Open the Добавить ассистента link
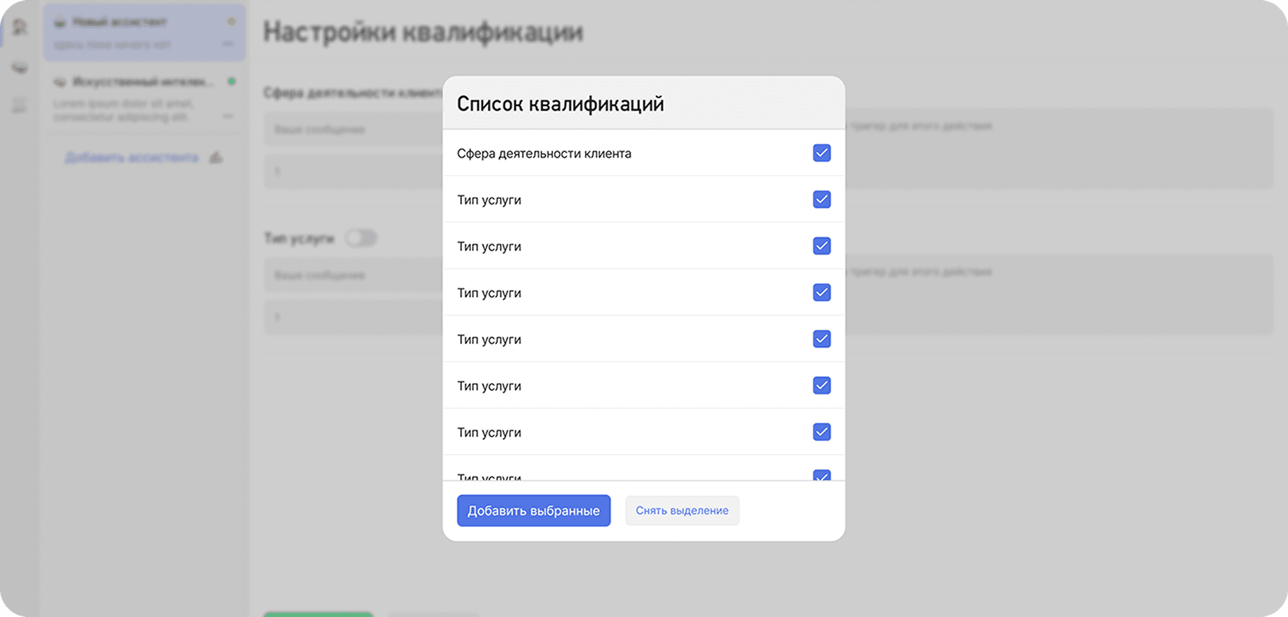 pyautogui.click(x=131, y=157)
